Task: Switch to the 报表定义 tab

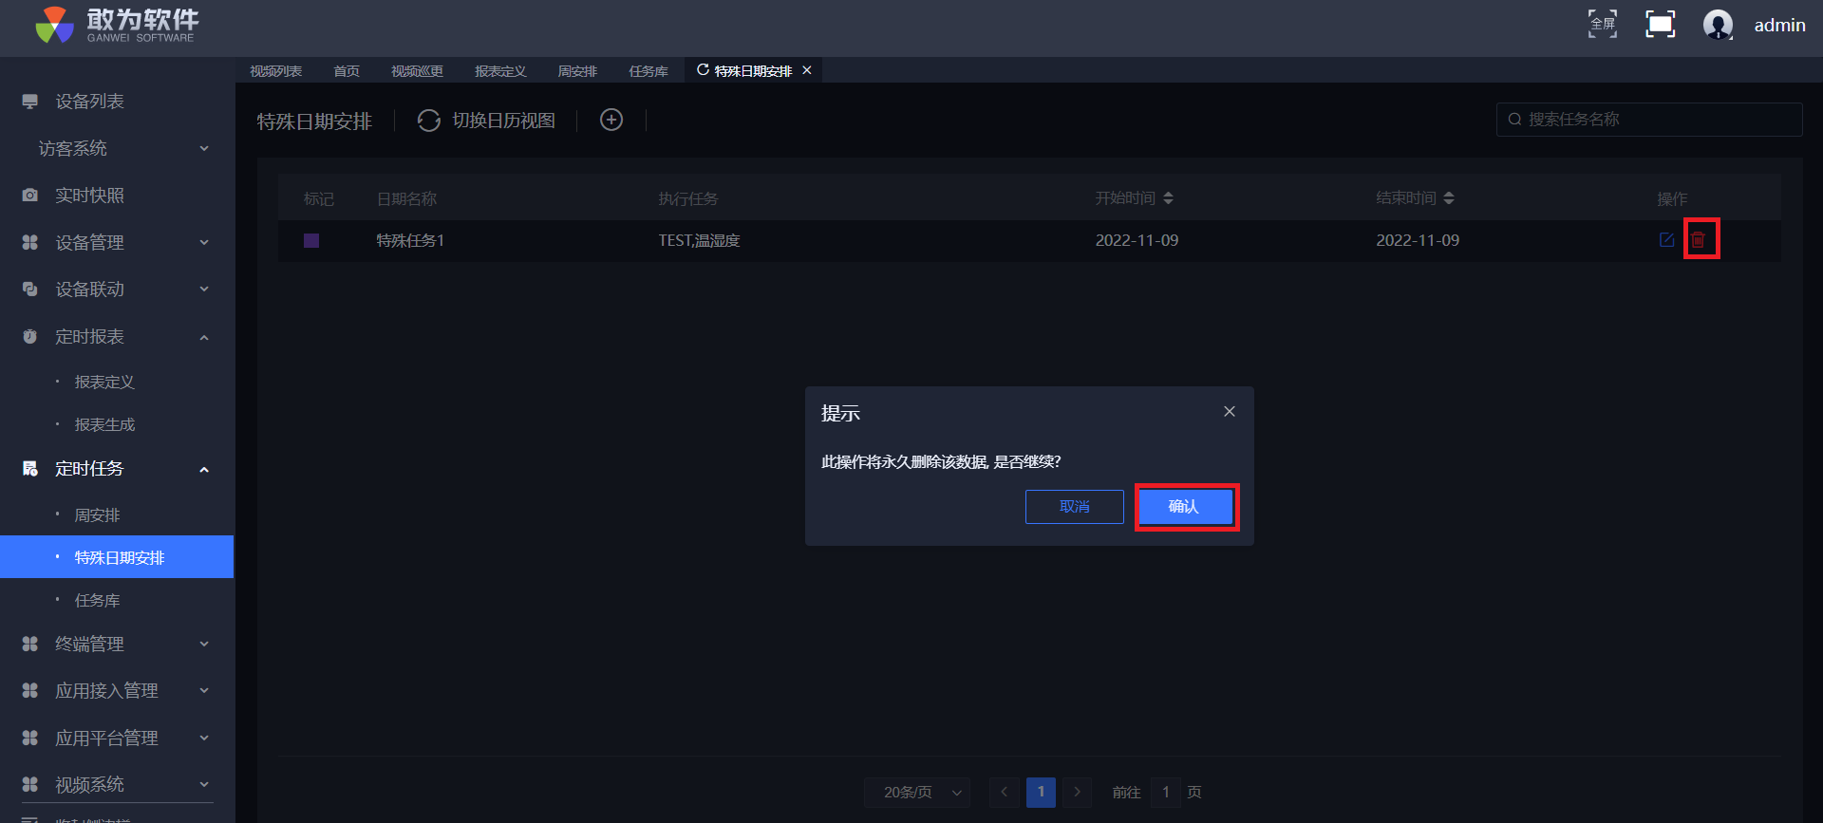Action: click(500, 71)
